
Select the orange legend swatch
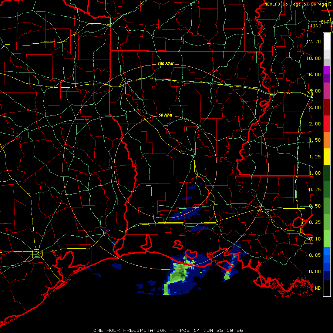[x=327, y=140]
